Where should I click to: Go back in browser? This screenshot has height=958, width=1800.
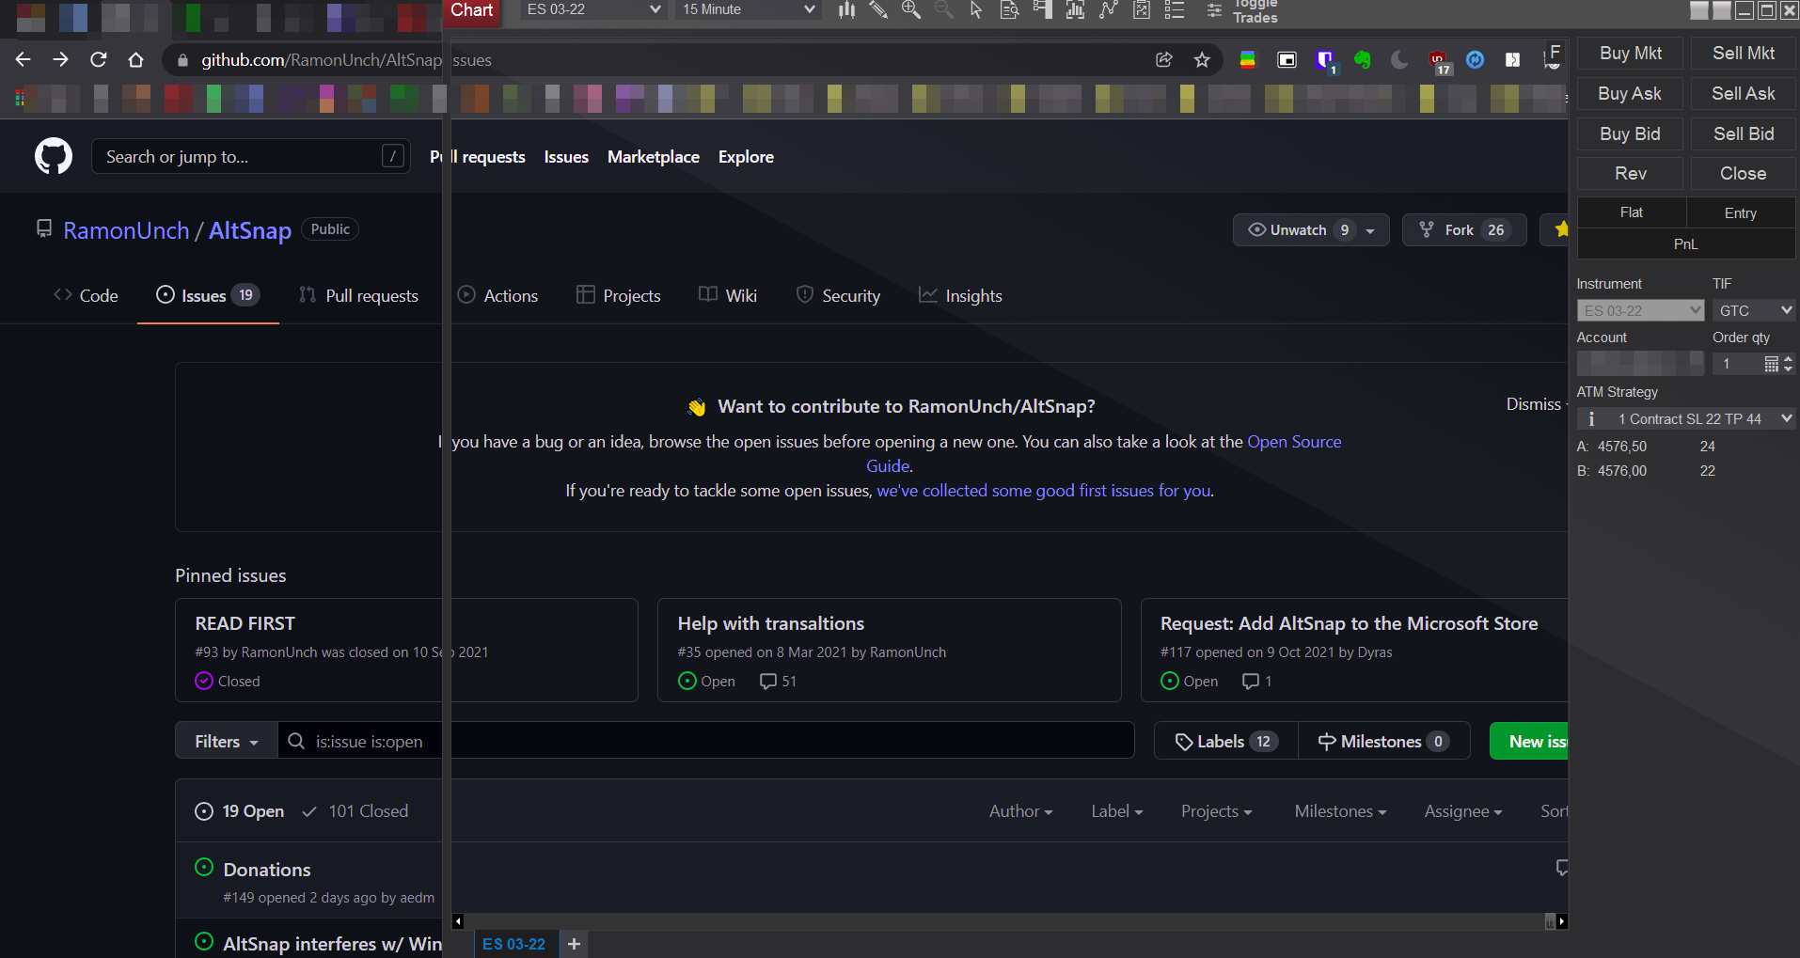[24, 59]
